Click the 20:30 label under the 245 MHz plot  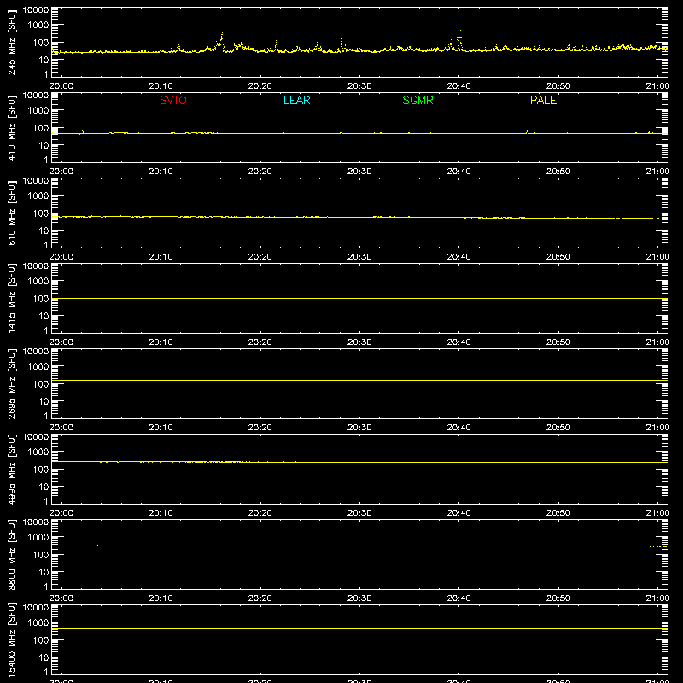[359, 86]
